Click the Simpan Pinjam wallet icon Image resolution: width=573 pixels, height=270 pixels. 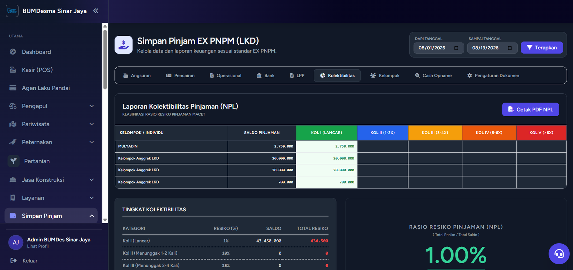click(x=13, y=216)
